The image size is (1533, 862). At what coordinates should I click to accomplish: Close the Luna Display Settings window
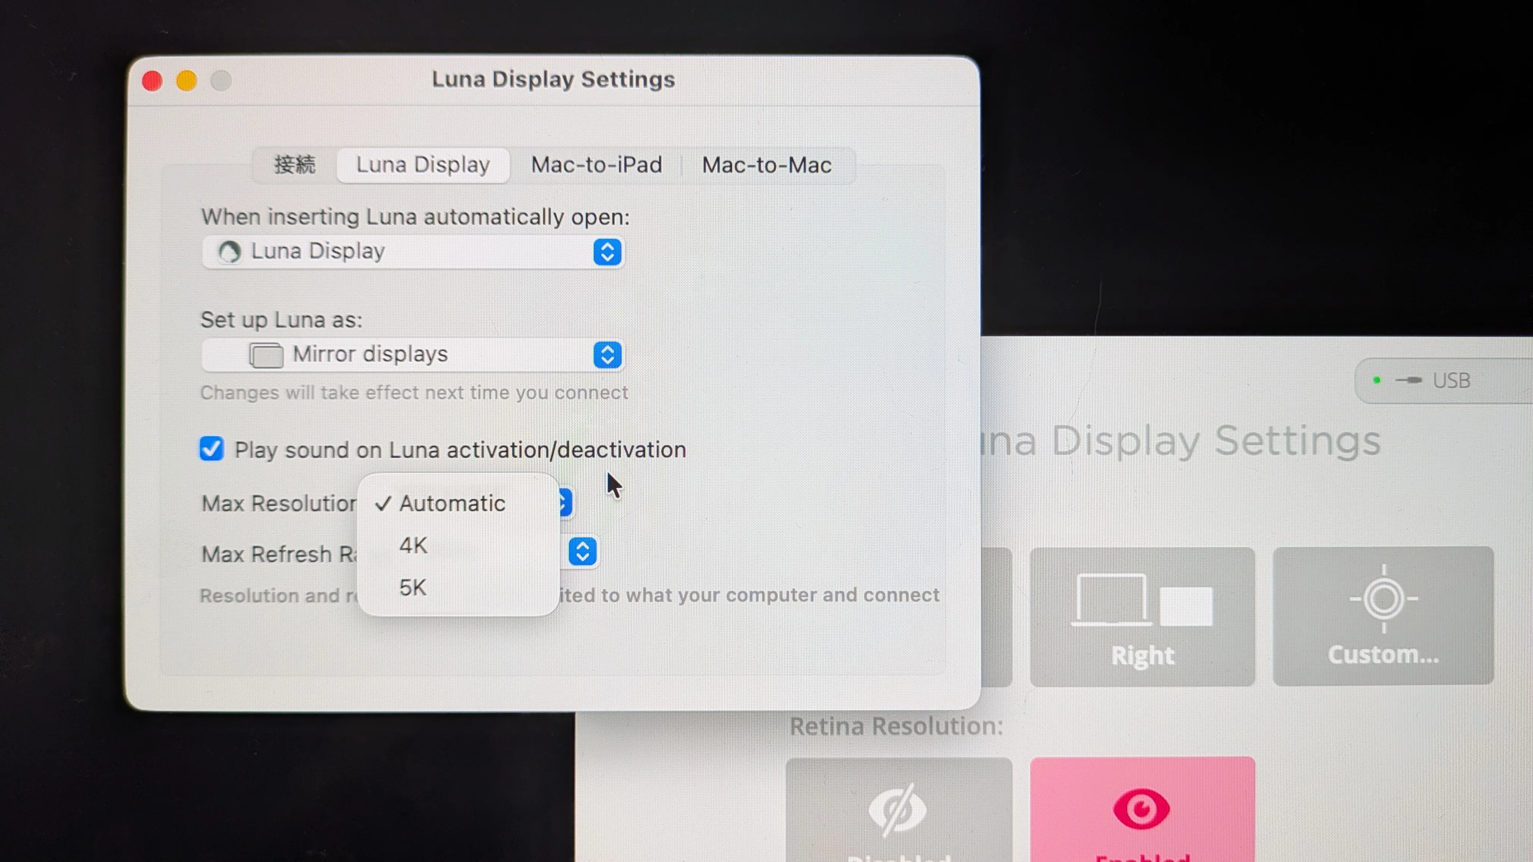pyautogui.click(x=152, y=80)
